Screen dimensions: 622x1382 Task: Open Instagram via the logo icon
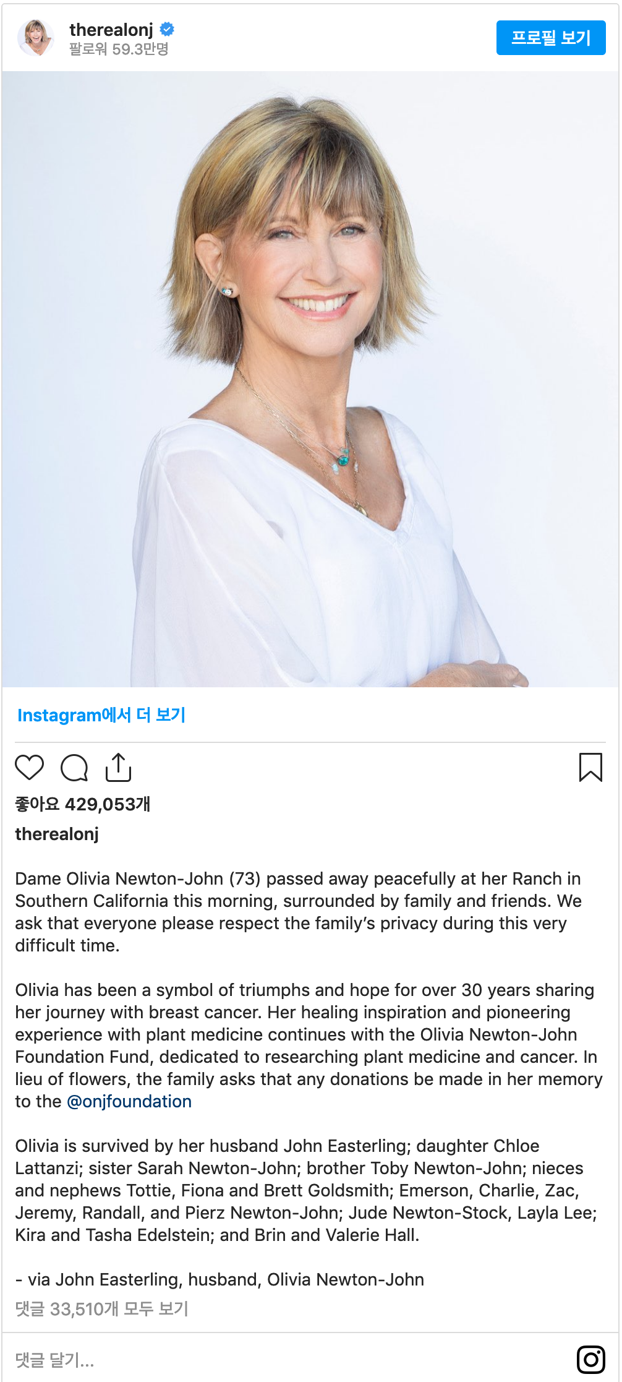click(591, 1360)
